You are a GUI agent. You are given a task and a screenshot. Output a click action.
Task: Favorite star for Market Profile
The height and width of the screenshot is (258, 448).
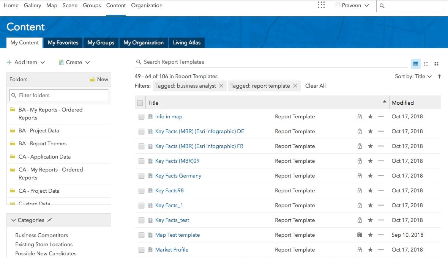pos(370,250)
